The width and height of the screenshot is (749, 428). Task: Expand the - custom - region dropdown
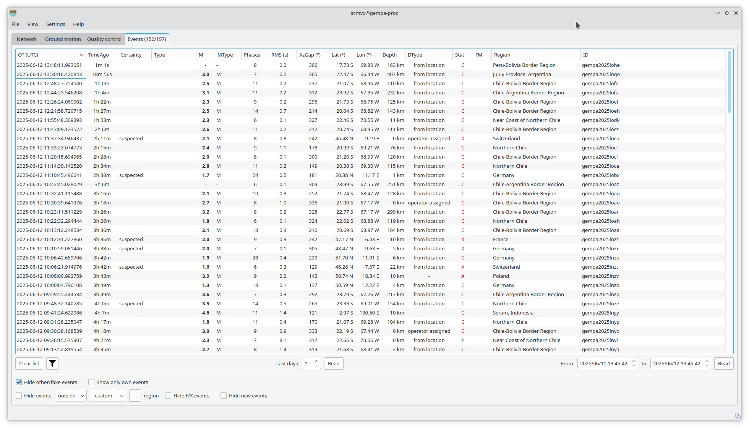pyautogui.click(x=108, y=396)
